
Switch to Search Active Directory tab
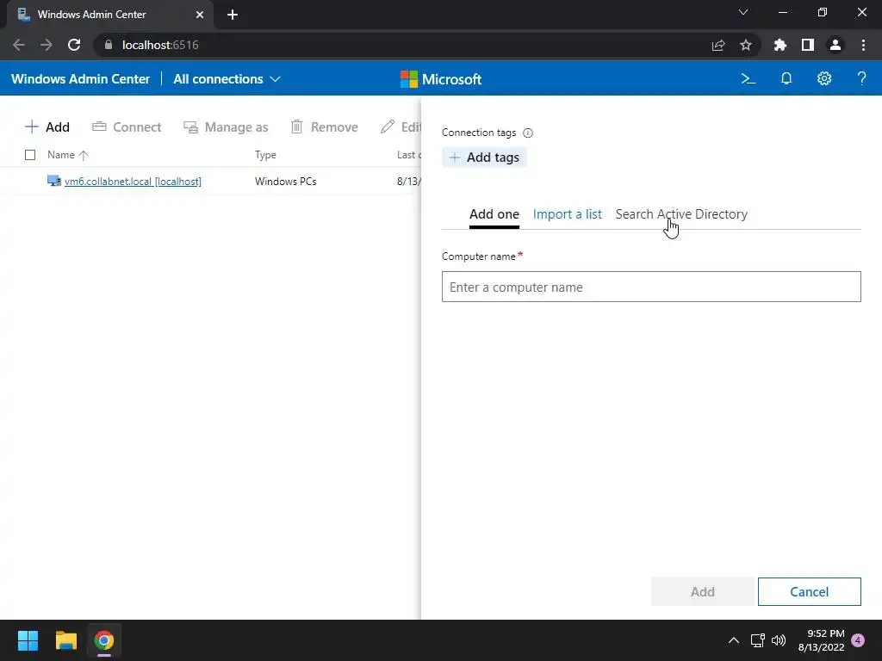click(681, 214)
